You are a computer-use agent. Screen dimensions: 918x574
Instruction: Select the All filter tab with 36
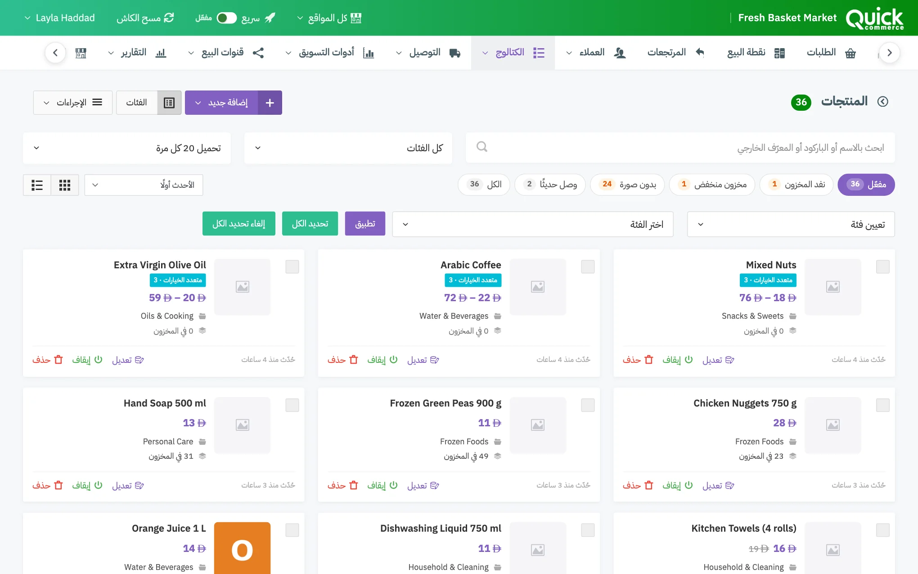[484, 185]
